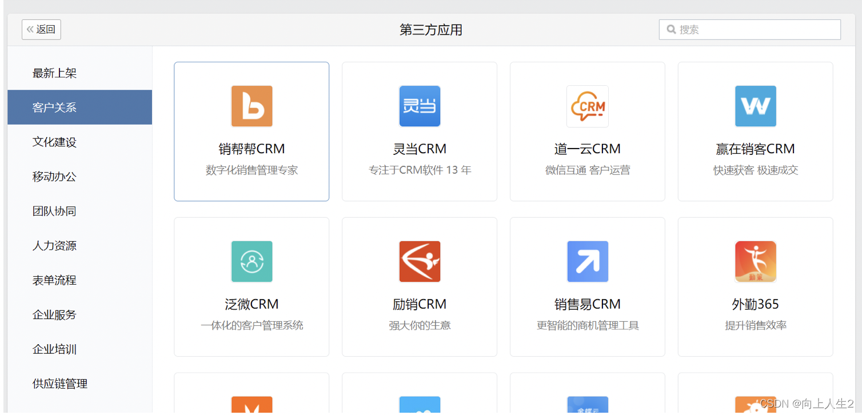This screenshot has width=862, height=415.
Task: Click the 道一云CRM app title
Action: click(x=588, y=149)
